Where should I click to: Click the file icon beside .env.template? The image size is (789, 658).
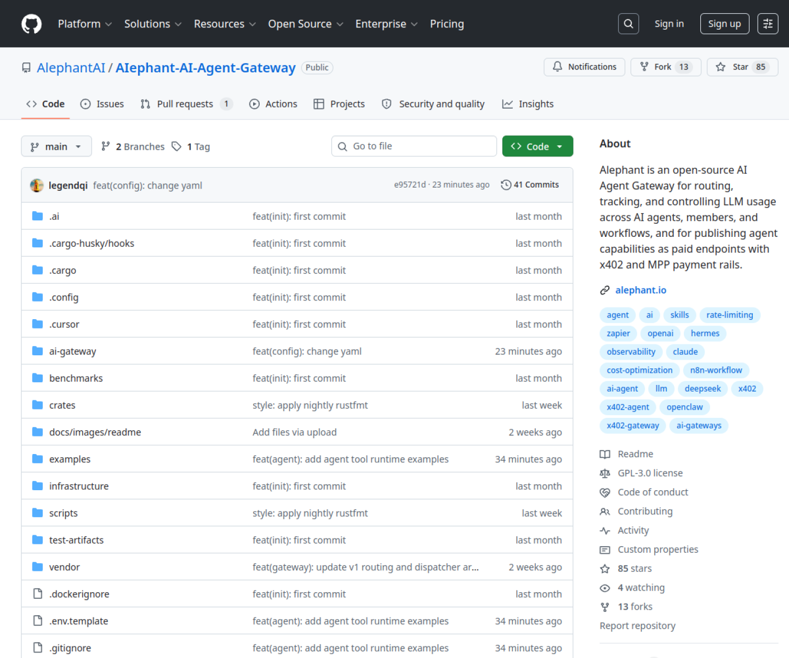click(37, 621)
